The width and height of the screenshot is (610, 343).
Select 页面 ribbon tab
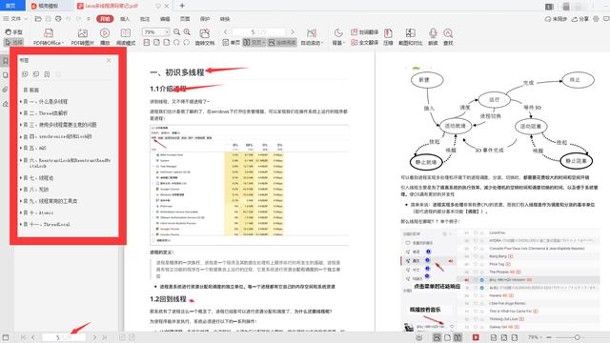click(185, 19)
